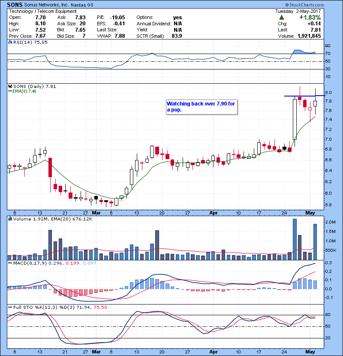Click the Nasdaq GS exchange label
The image size is (343, 356).
tap(82, 5)
